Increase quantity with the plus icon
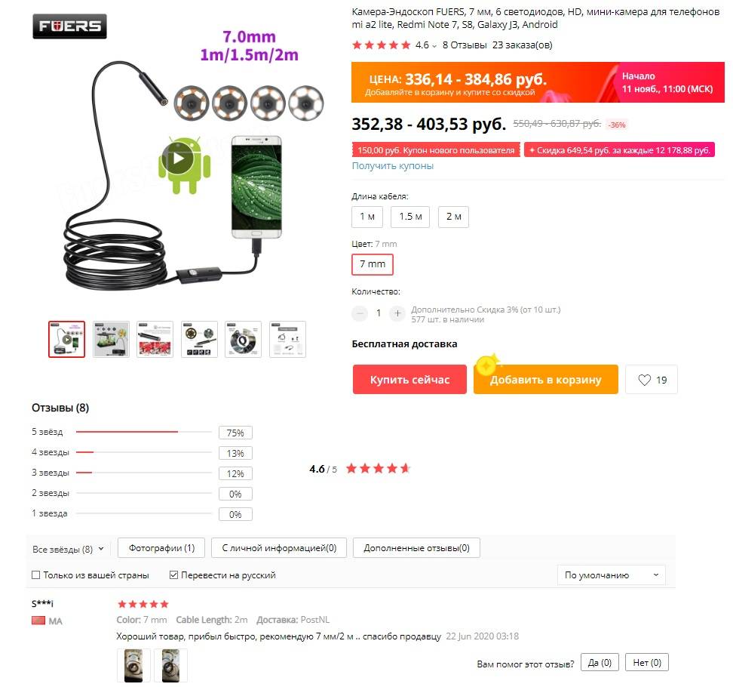The image size is (733, 687). [397, 313]
